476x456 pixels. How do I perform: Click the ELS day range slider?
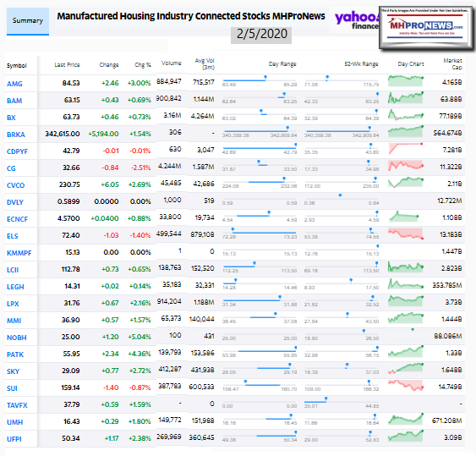(x=260, y=232)
